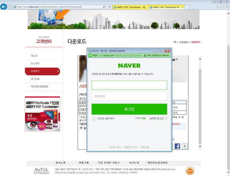The height and width of the screenshot is (176, 230).
Task: Click the search magnifier in address bar
Action: click(104, 7)
